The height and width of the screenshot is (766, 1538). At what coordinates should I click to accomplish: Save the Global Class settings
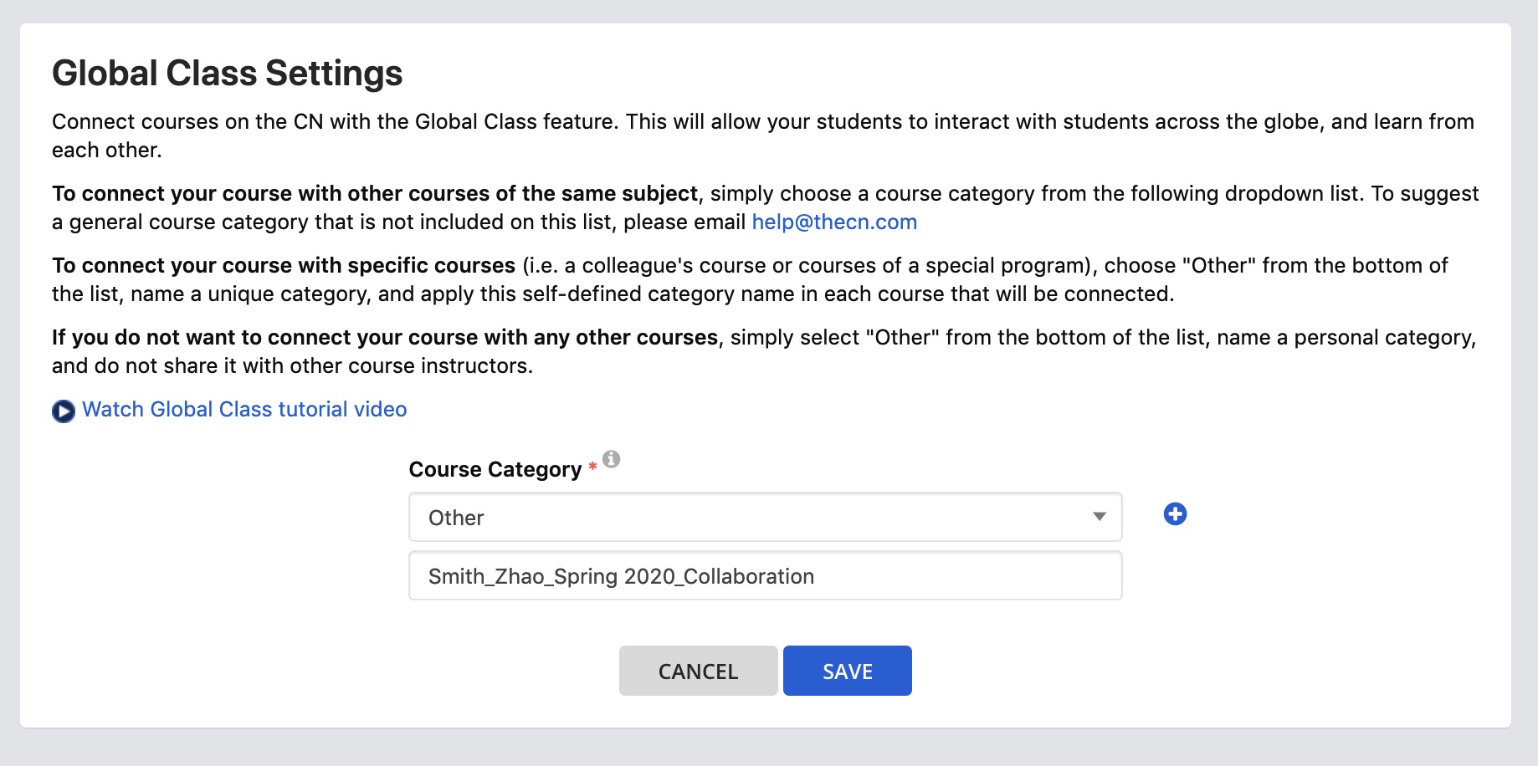(847, 671)
